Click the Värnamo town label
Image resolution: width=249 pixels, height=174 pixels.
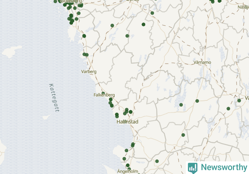[202, 62]
